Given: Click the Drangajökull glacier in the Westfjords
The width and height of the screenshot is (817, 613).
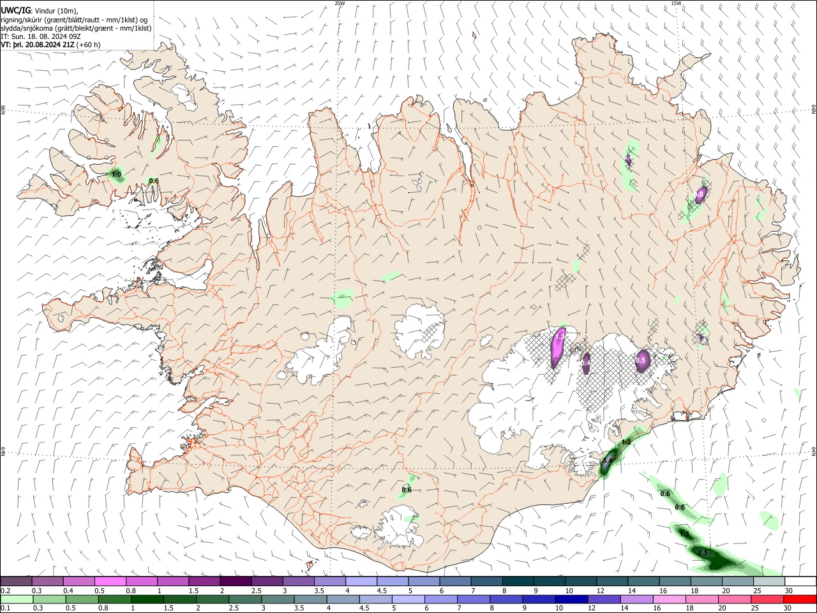Looking at the screenshot, I should tap(184, 96).
